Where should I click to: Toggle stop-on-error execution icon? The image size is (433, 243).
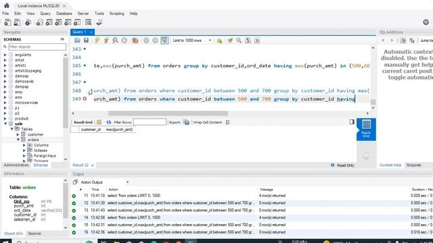click(135, 40)
